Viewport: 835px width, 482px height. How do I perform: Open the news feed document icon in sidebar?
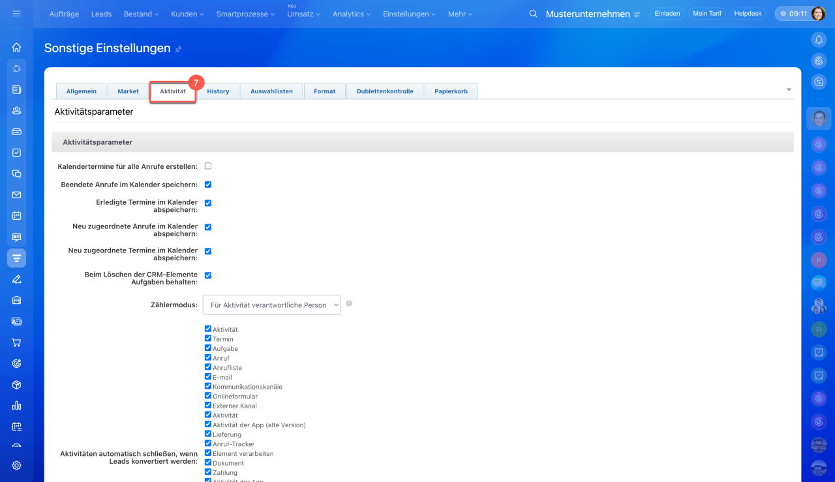[16, 89]
